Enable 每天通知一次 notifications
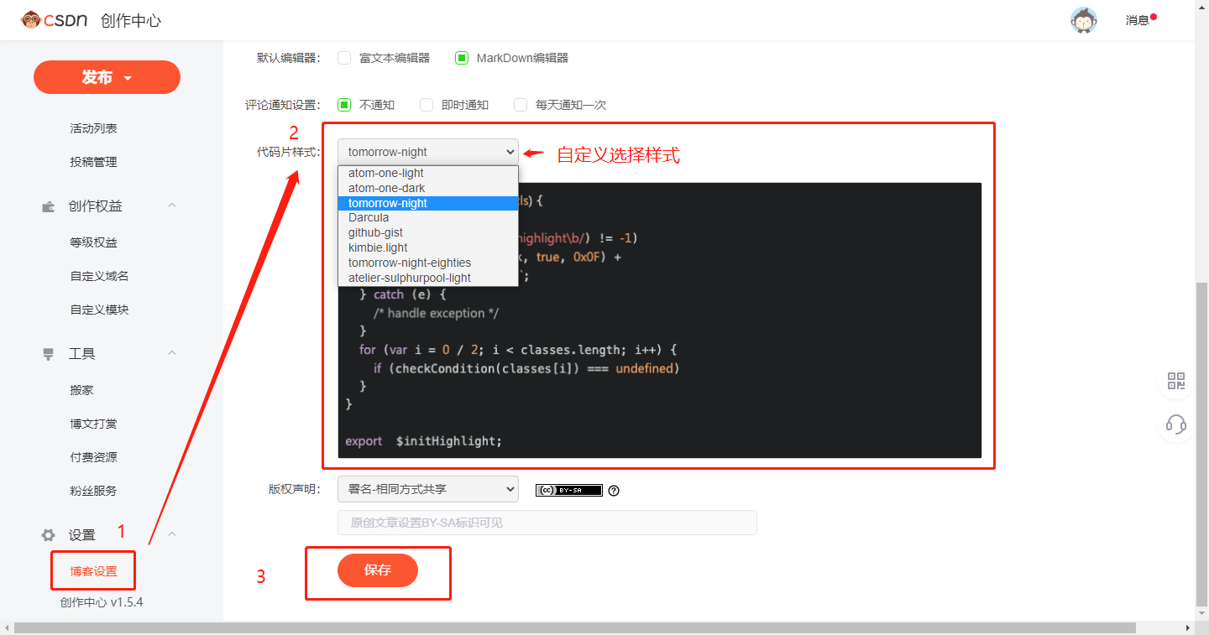The height and width of the screenshot is (635, 1209). tap(520, 104)
